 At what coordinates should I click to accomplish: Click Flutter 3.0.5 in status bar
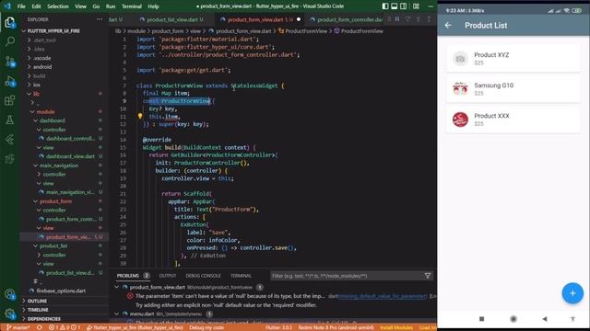coord(278,327)
